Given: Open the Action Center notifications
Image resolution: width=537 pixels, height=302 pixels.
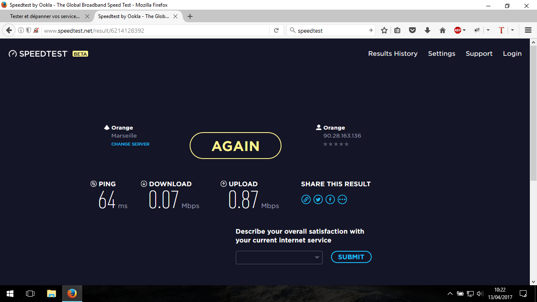Looking at the screenshot, I should pyautogui.click(x=523, y=294).
